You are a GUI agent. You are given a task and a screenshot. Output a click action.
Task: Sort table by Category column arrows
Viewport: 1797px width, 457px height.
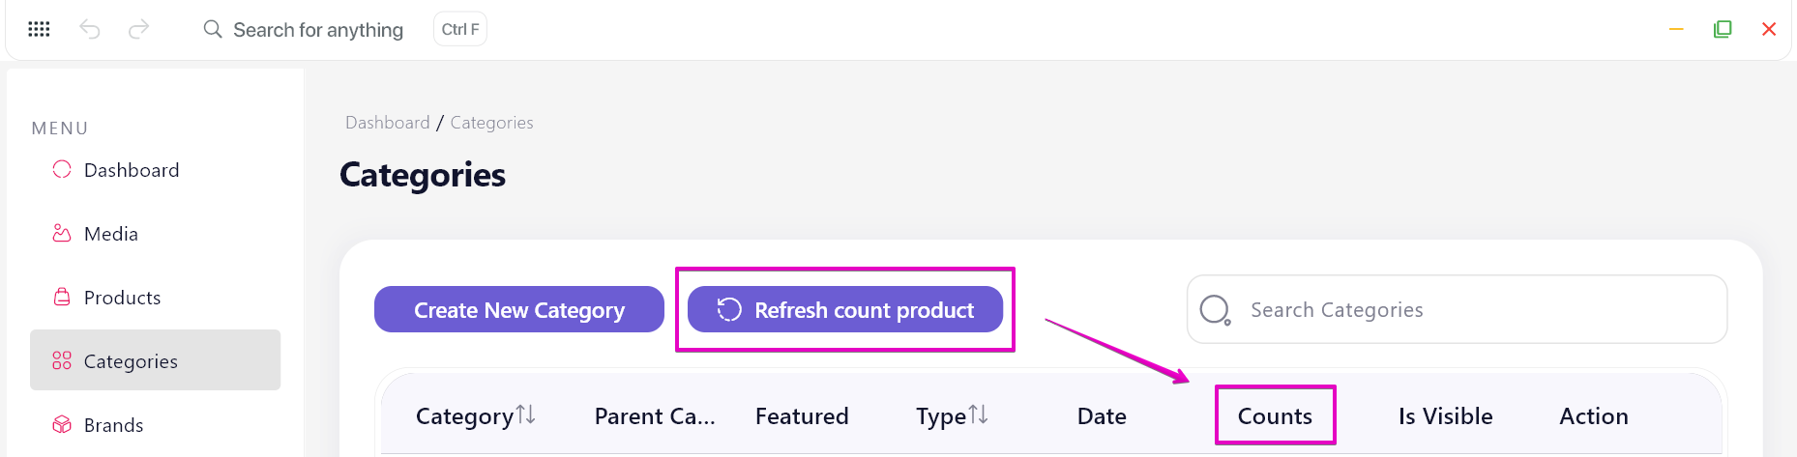[x=526, y=414]
